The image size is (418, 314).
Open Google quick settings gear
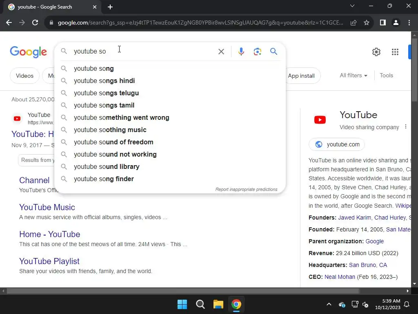(x=376, y=52)
